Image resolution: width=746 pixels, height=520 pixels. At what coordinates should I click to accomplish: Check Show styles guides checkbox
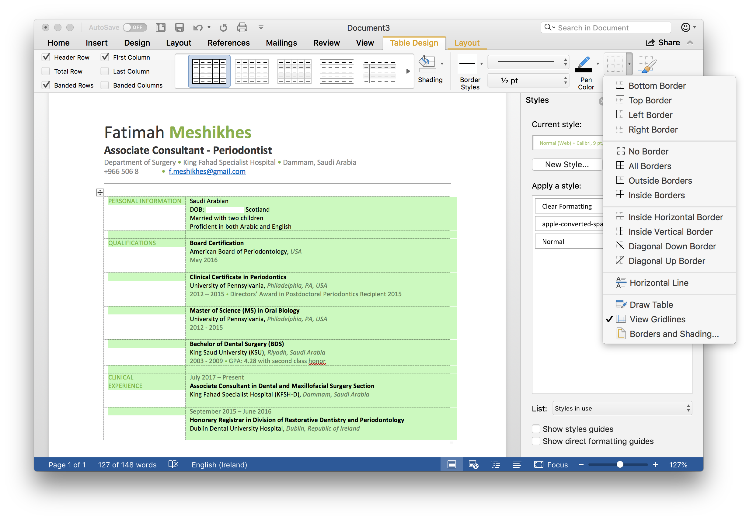(x=536, y=429)
